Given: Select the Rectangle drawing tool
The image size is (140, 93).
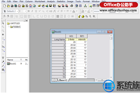Looking at the screenshot, I should tap(3, 70).
